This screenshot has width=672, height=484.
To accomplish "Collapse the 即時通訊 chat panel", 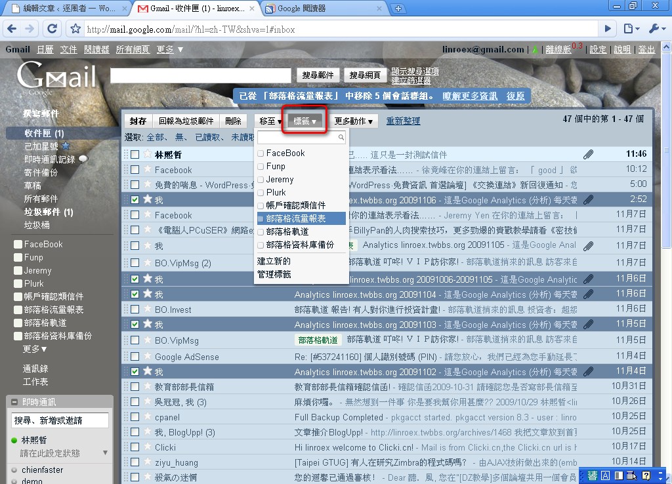I will click(x=14, y=402).
